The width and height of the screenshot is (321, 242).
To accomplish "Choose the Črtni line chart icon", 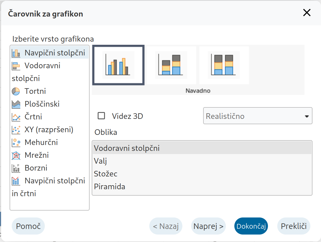I will pos(16,117).
